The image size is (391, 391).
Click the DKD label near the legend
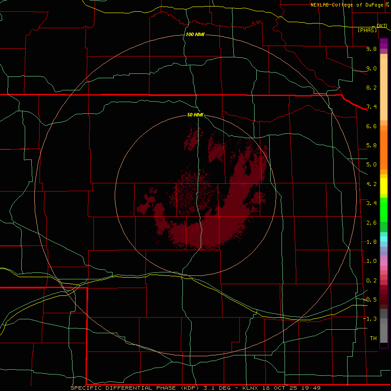pyautogui.click(x=381, y=26)
